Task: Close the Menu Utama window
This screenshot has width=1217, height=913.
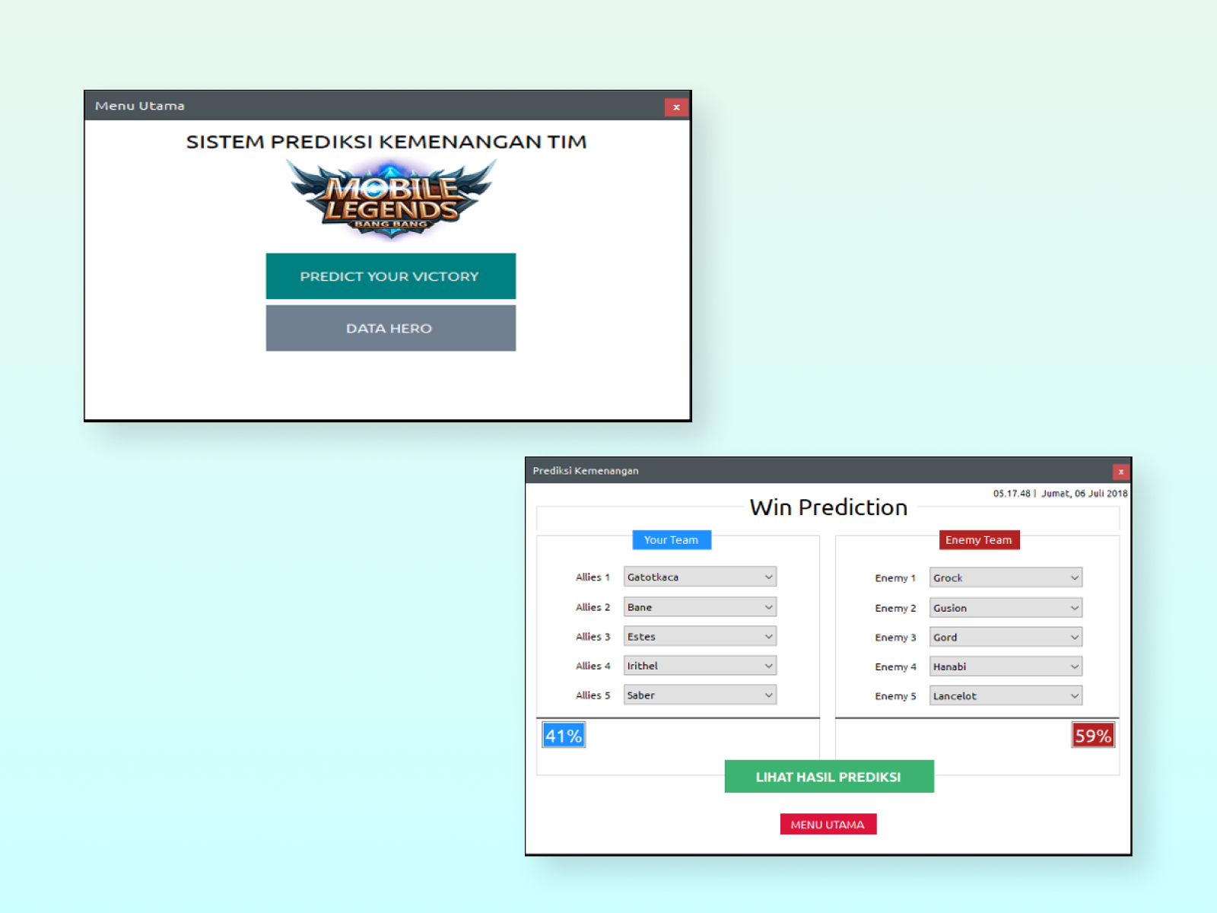Action: point(675,107)
